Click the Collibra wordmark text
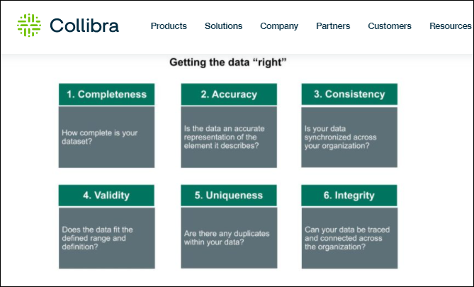Screen dimensions: 474x287 (84, 26)
